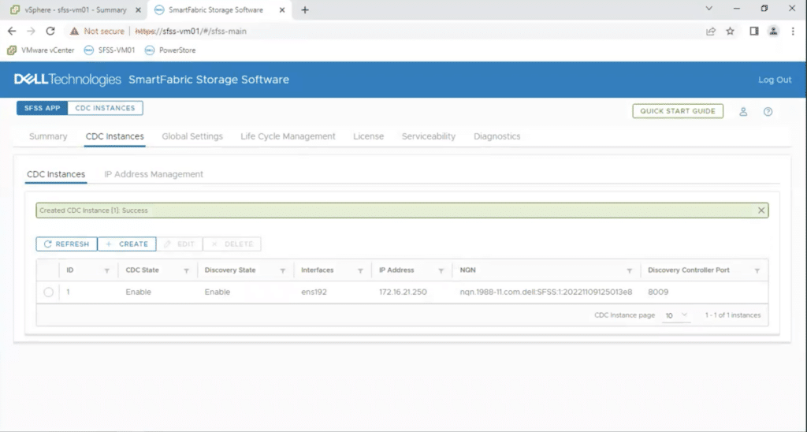Click the REFRESH button

[x=66, y=244]
